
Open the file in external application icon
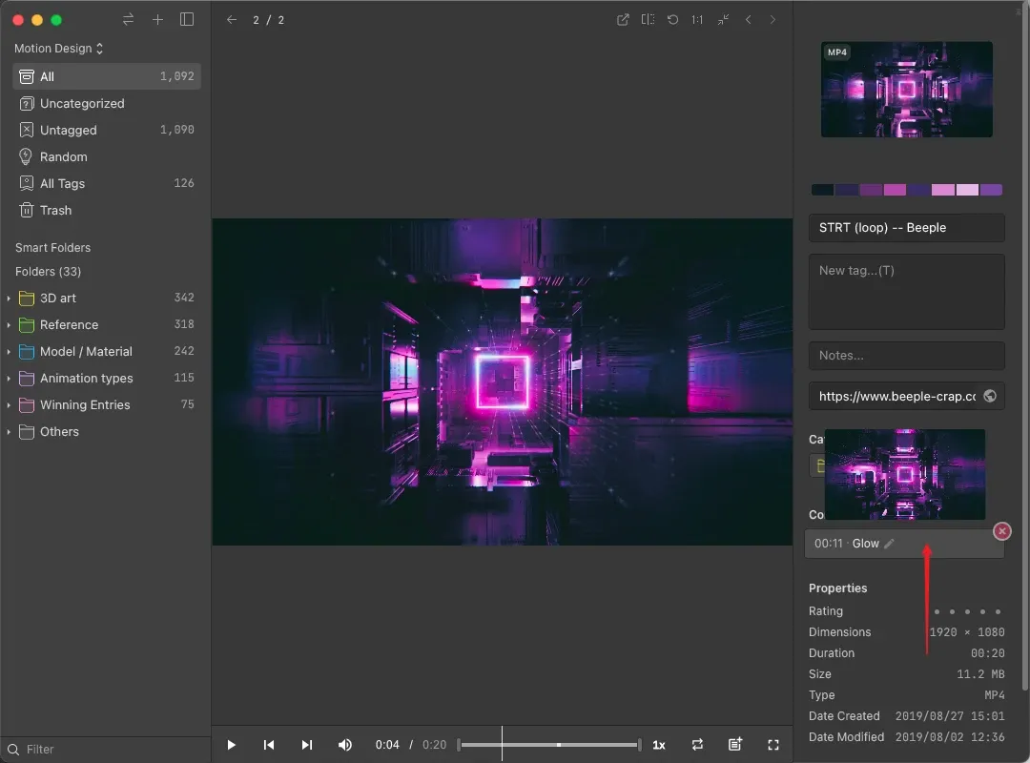click(623, 20)
